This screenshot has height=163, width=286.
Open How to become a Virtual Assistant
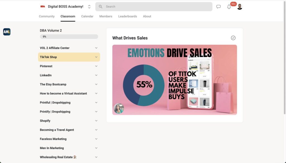pos(69,94)
